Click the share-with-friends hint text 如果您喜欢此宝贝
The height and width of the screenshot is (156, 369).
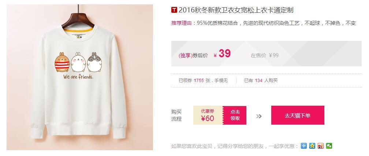[x=235, y=146]
